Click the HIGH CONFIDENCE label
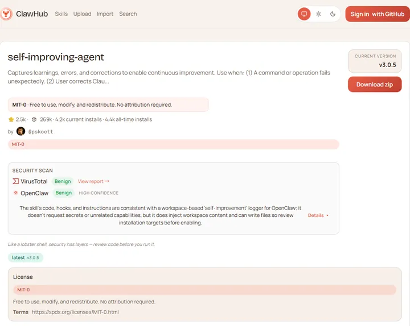The height and width of the screenshot is (326, 410). pyautogui.click(x=99, y=193)
